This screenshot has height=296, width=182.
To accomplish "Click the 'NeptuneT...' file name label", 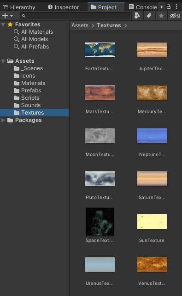I will 152,154.
